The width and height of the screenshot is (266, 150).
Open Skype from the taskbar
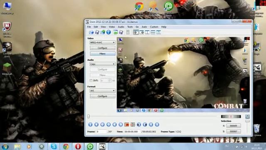click(x=54, y=146)
